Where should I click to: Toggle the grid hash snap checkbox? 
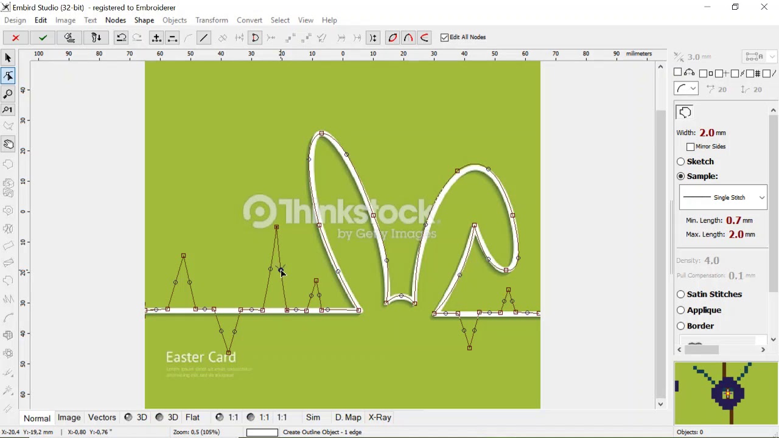click(750, 74)
